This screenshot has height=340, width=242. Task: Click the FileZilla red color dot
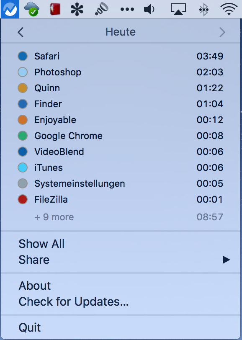(x=23, y=199)
